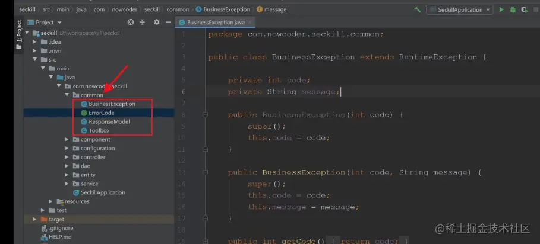This screenshot has width=540, height=244.
Task: Expand the controller package
Action: point(67,157)
